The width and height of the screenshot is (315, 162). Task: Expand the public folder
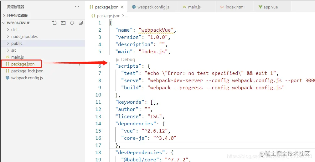click(8, 43)
